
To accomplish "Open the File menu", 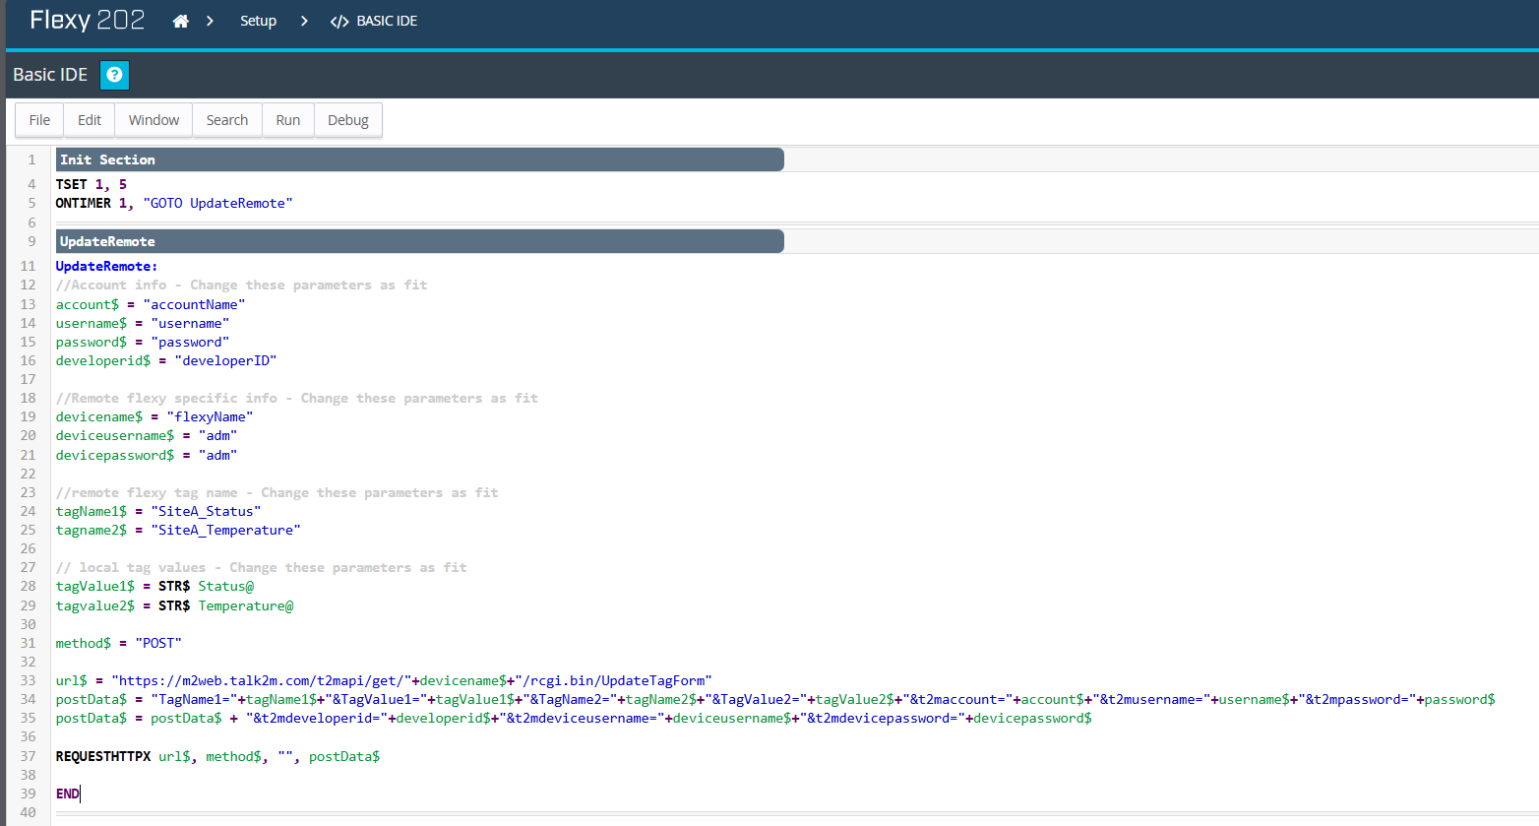I will (x=39, y=120).
